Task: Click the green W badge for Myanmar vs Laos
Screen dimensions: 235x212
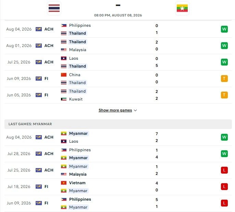Action: [224, 137]
